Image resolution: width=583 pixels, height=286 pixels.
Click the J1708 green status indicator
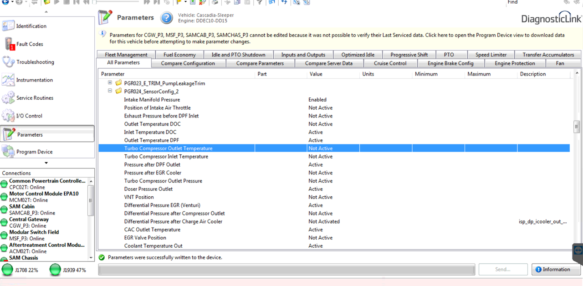coord(7,270)
